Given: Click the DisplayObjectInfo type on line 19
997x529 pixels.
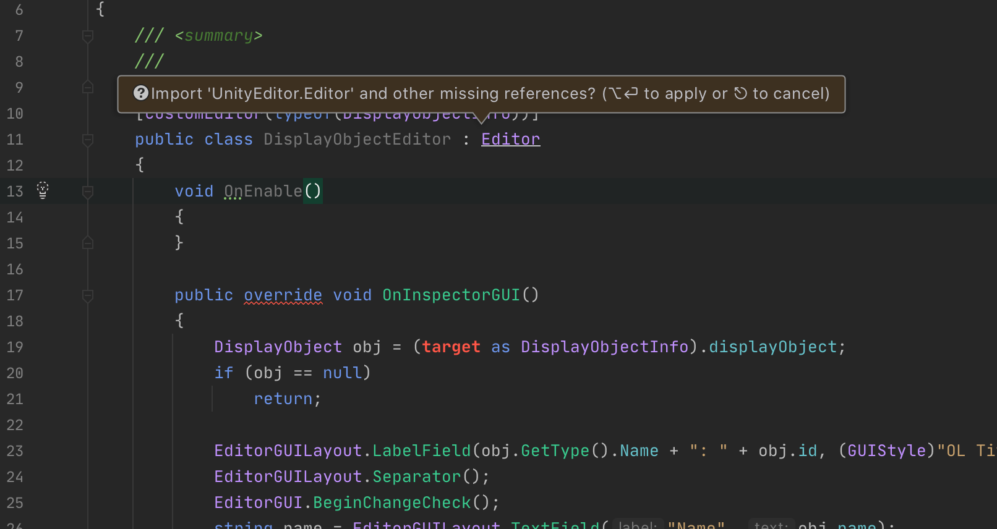Looking at the screenshot, I should [605, 347].
